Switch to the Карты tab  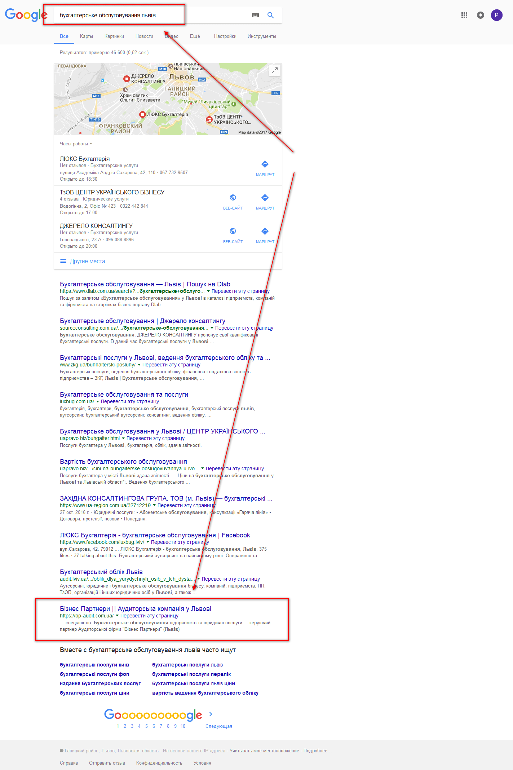point(87,36)
